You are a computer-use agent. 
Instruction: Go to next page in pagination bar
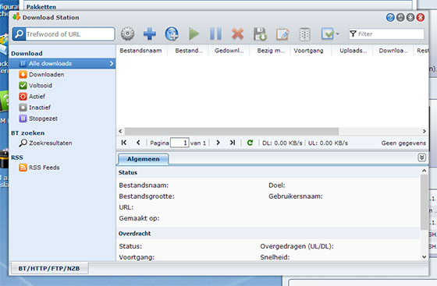coord(218,143)
